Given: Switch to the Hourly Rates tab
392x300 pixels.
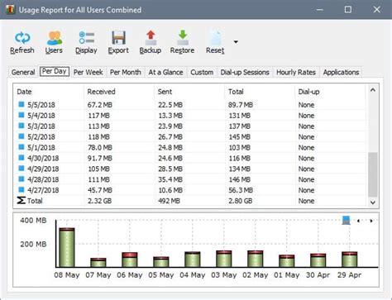Looking at the screenshot, I should (x=296, y=72).
